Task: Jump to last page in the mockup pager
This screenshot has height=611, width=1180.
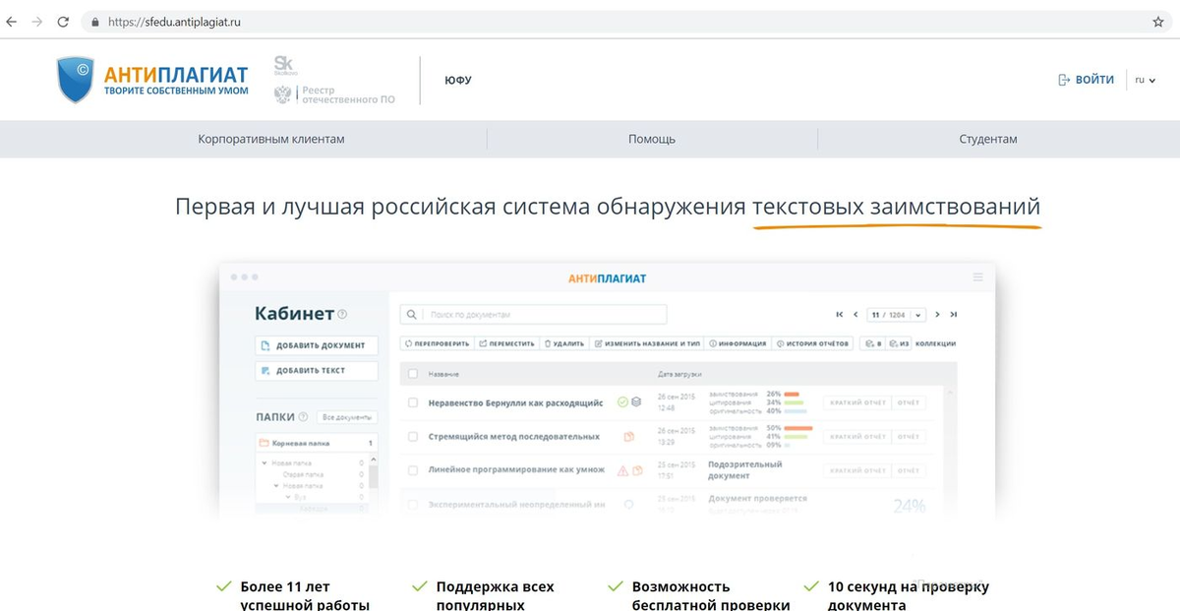Action: 954,315
